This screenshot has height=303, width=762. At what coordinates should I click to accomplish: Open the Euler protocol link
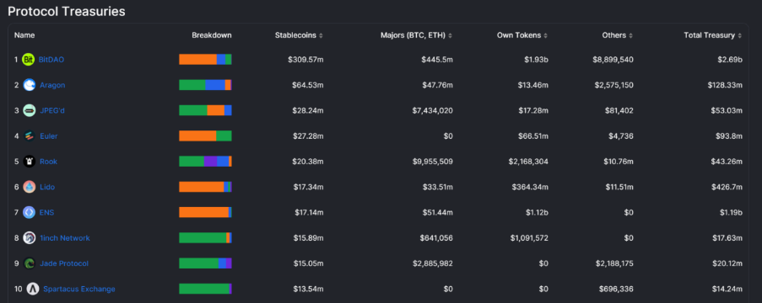(49, 136)
